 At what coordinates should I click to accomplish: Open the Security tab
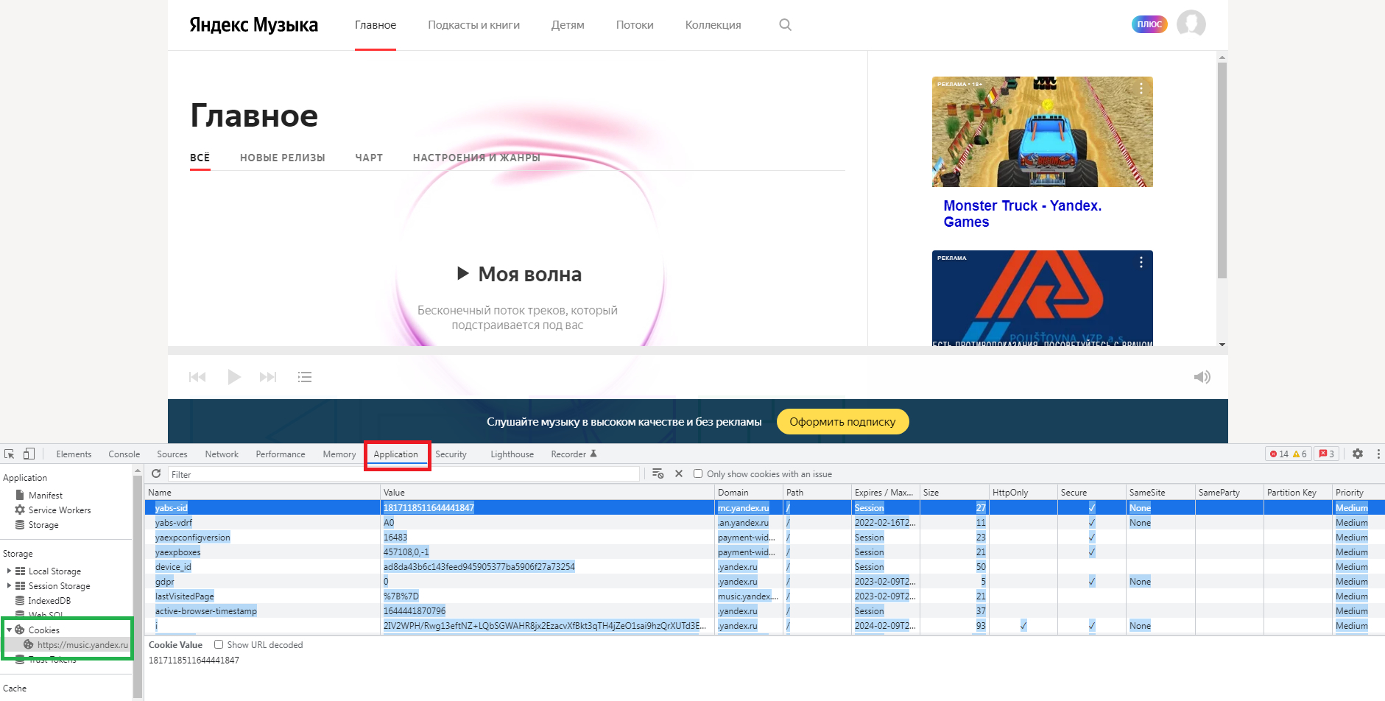[x=451, y=454]
